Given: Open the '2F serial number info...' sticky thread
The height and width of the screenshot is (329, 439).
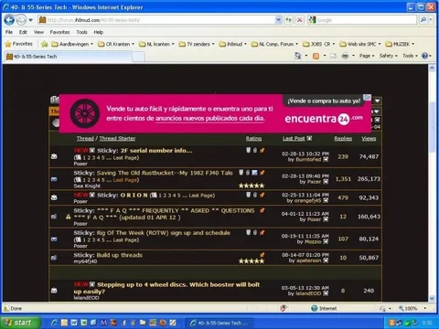Looking at the screenshot, I should pos(156,151).
